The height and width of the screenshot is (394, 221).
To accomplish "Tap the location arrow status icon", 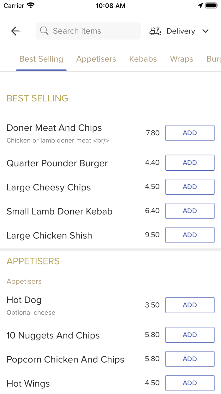I will point(200,6).
